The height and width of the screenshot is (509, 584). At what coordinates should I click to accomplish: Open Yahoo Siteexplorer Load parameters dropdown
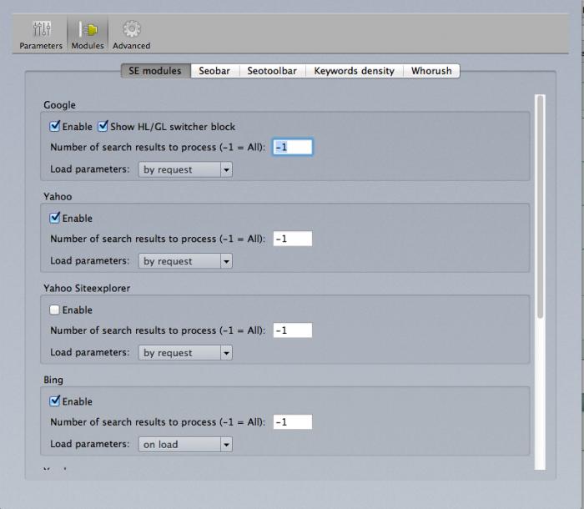[185, 353]
